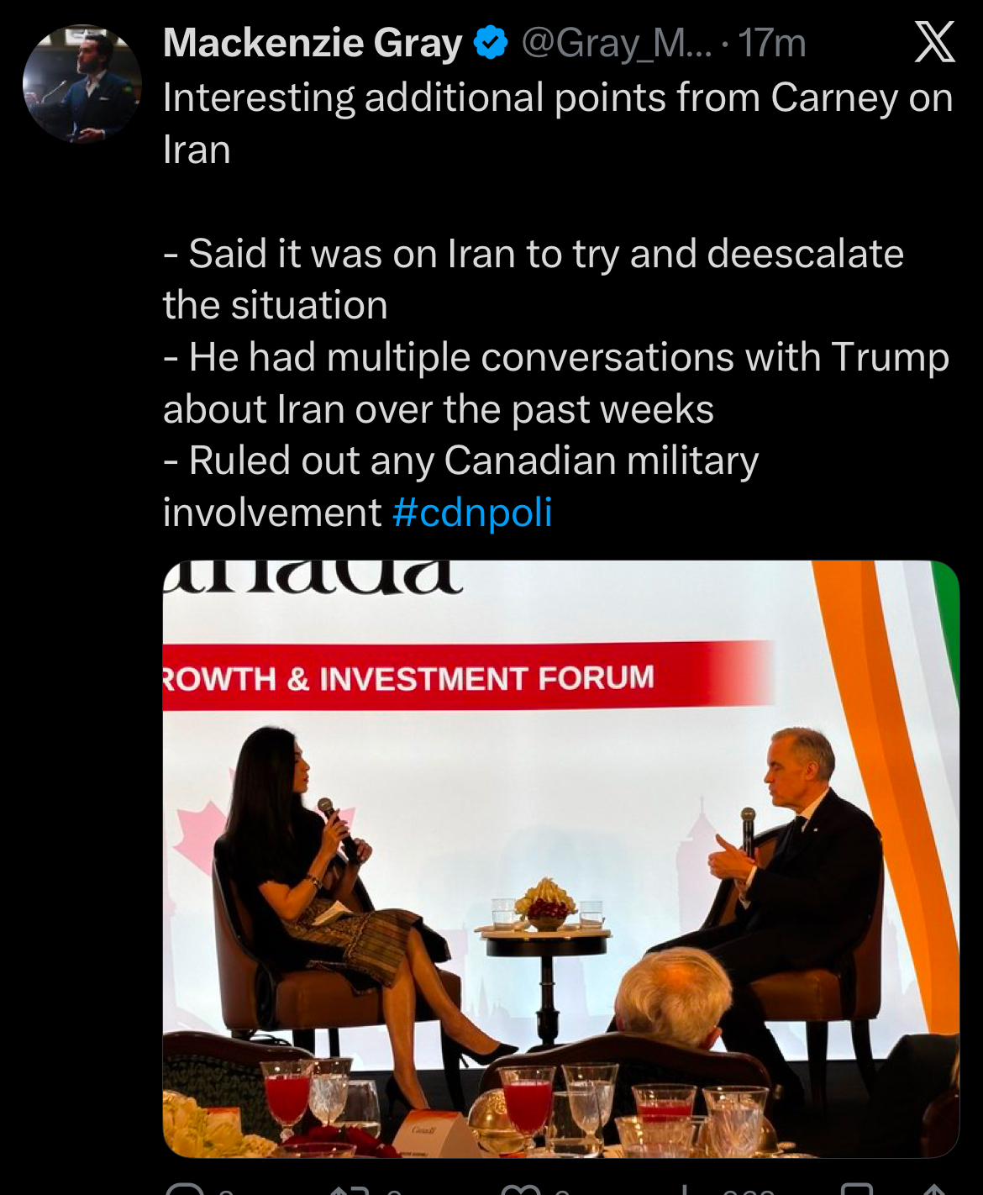983x1195 pixels.
Task: Tap the share upload arrow icon
Action: pyautogui.click(x=934, y=1189)
